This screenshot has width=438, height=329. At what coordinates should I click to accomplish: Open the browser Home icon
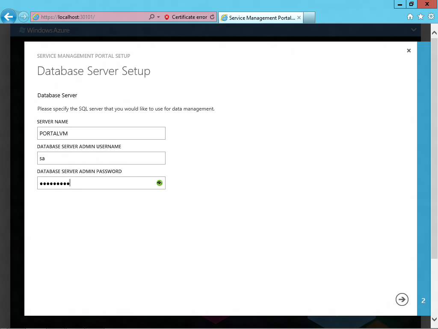pos(410,17)
